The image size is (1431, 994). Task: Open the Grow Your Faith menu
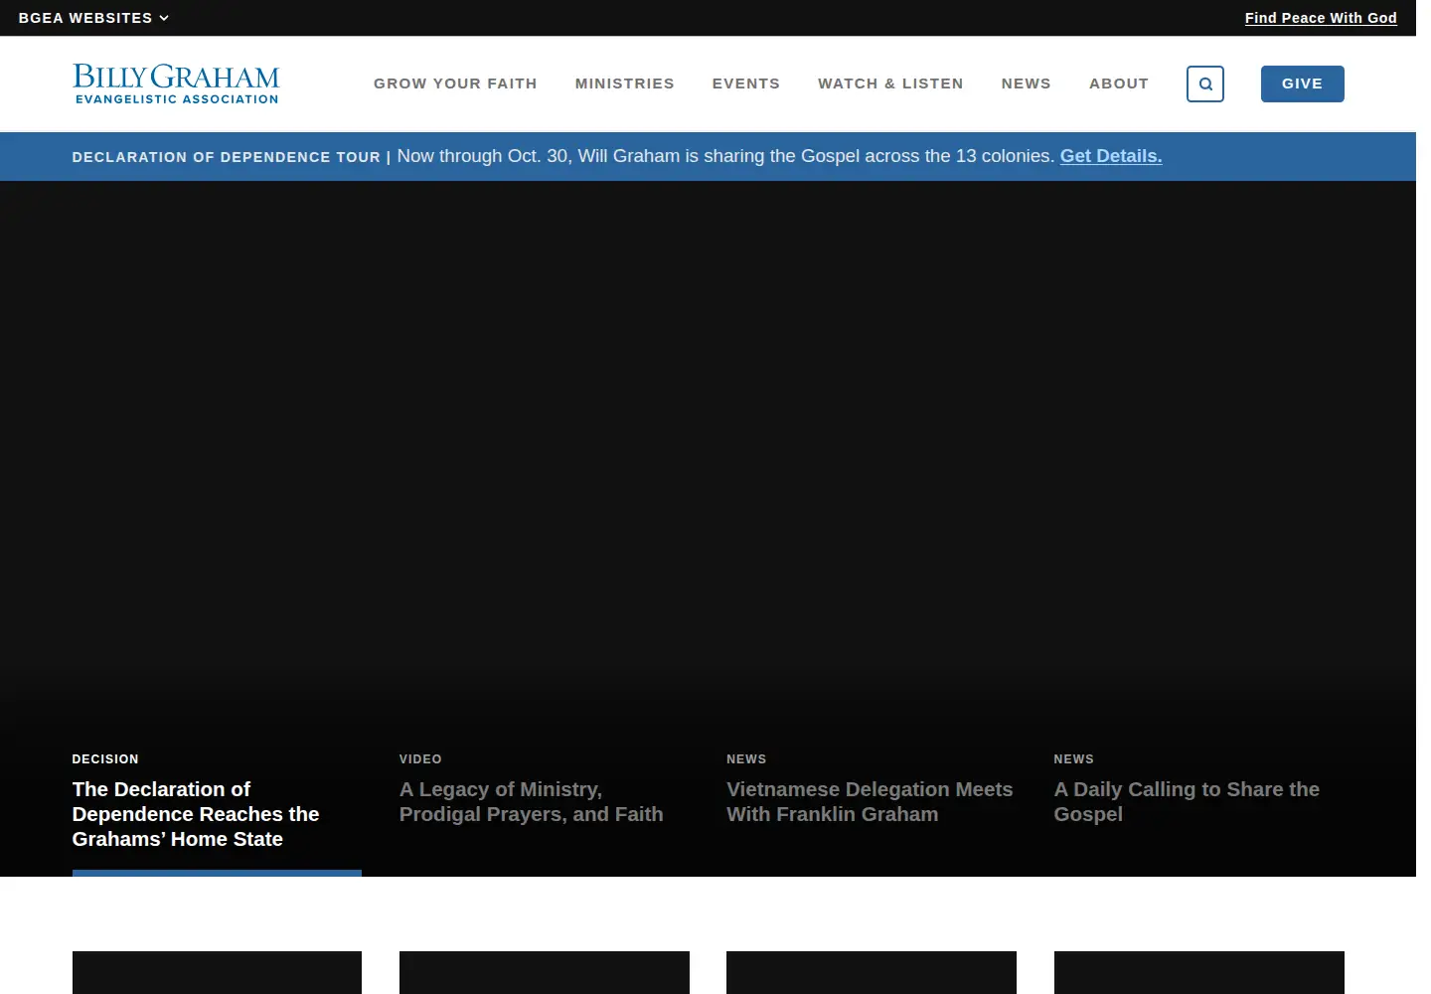coord(455,83)
